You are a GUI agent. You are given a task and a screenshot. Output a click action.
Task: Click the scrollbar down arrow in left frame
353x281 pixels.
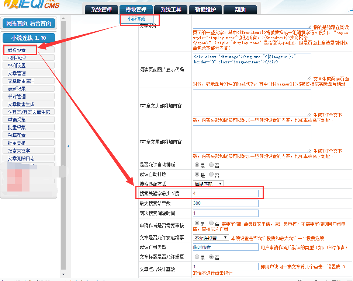[63, 274]
